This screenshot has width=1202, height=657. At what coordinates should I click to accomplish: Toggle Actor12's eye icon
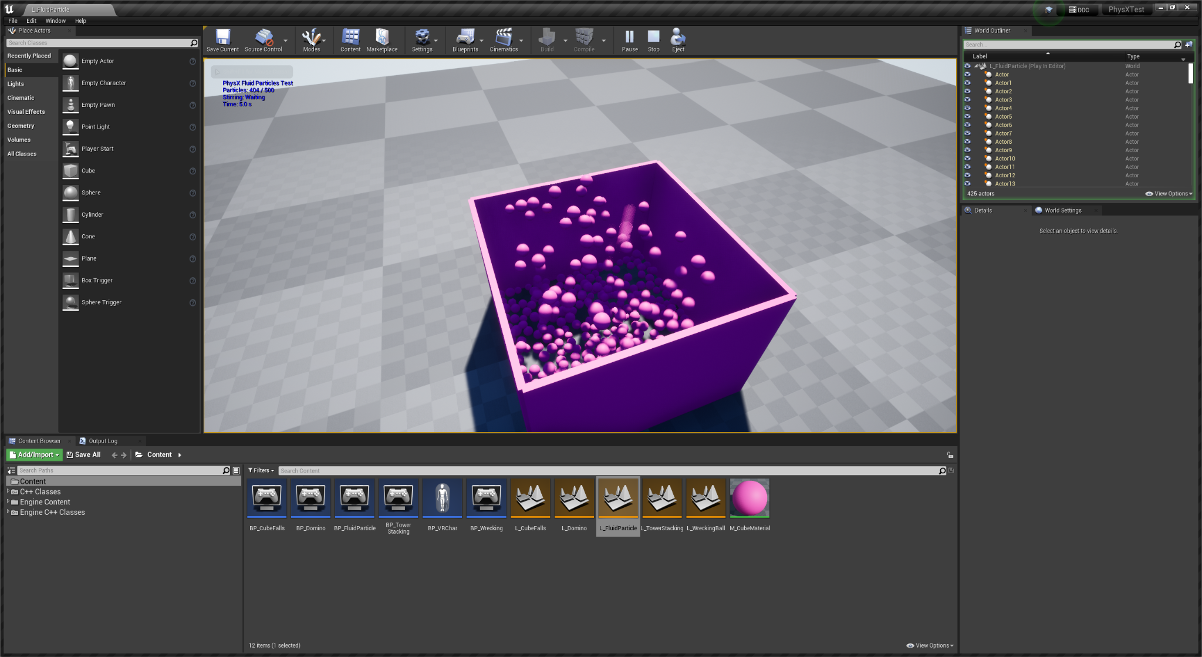click(968, 175)
